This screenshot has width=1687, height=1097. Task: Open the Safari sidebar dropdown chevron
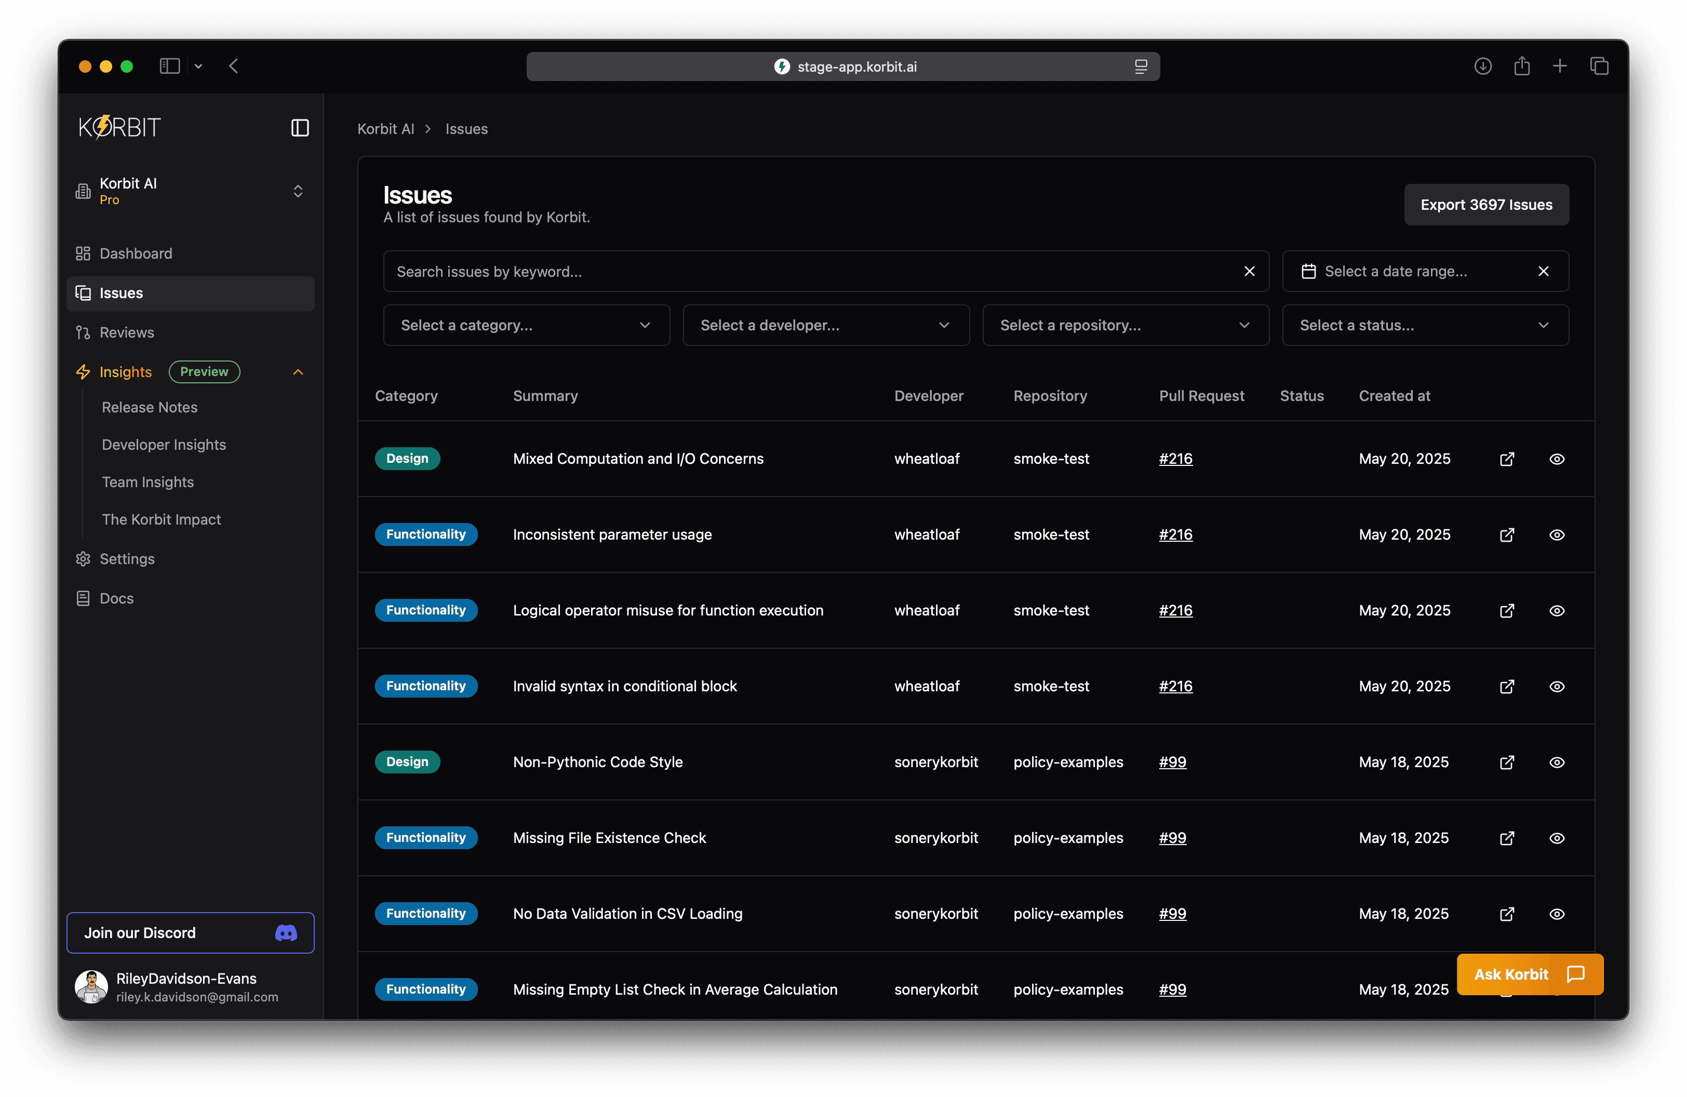(x=198, y=66)
